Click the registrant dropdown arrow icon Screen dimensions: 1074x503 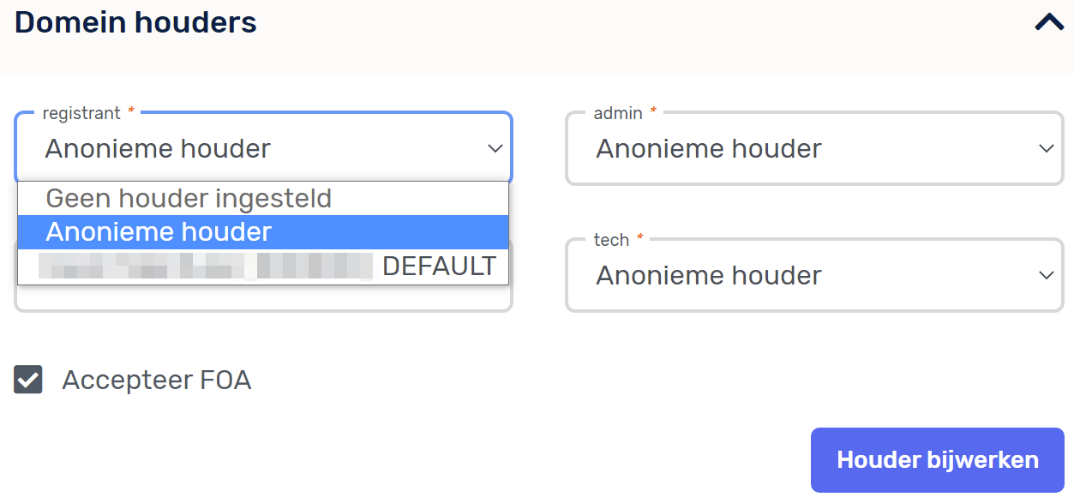(x=495, y=148)
